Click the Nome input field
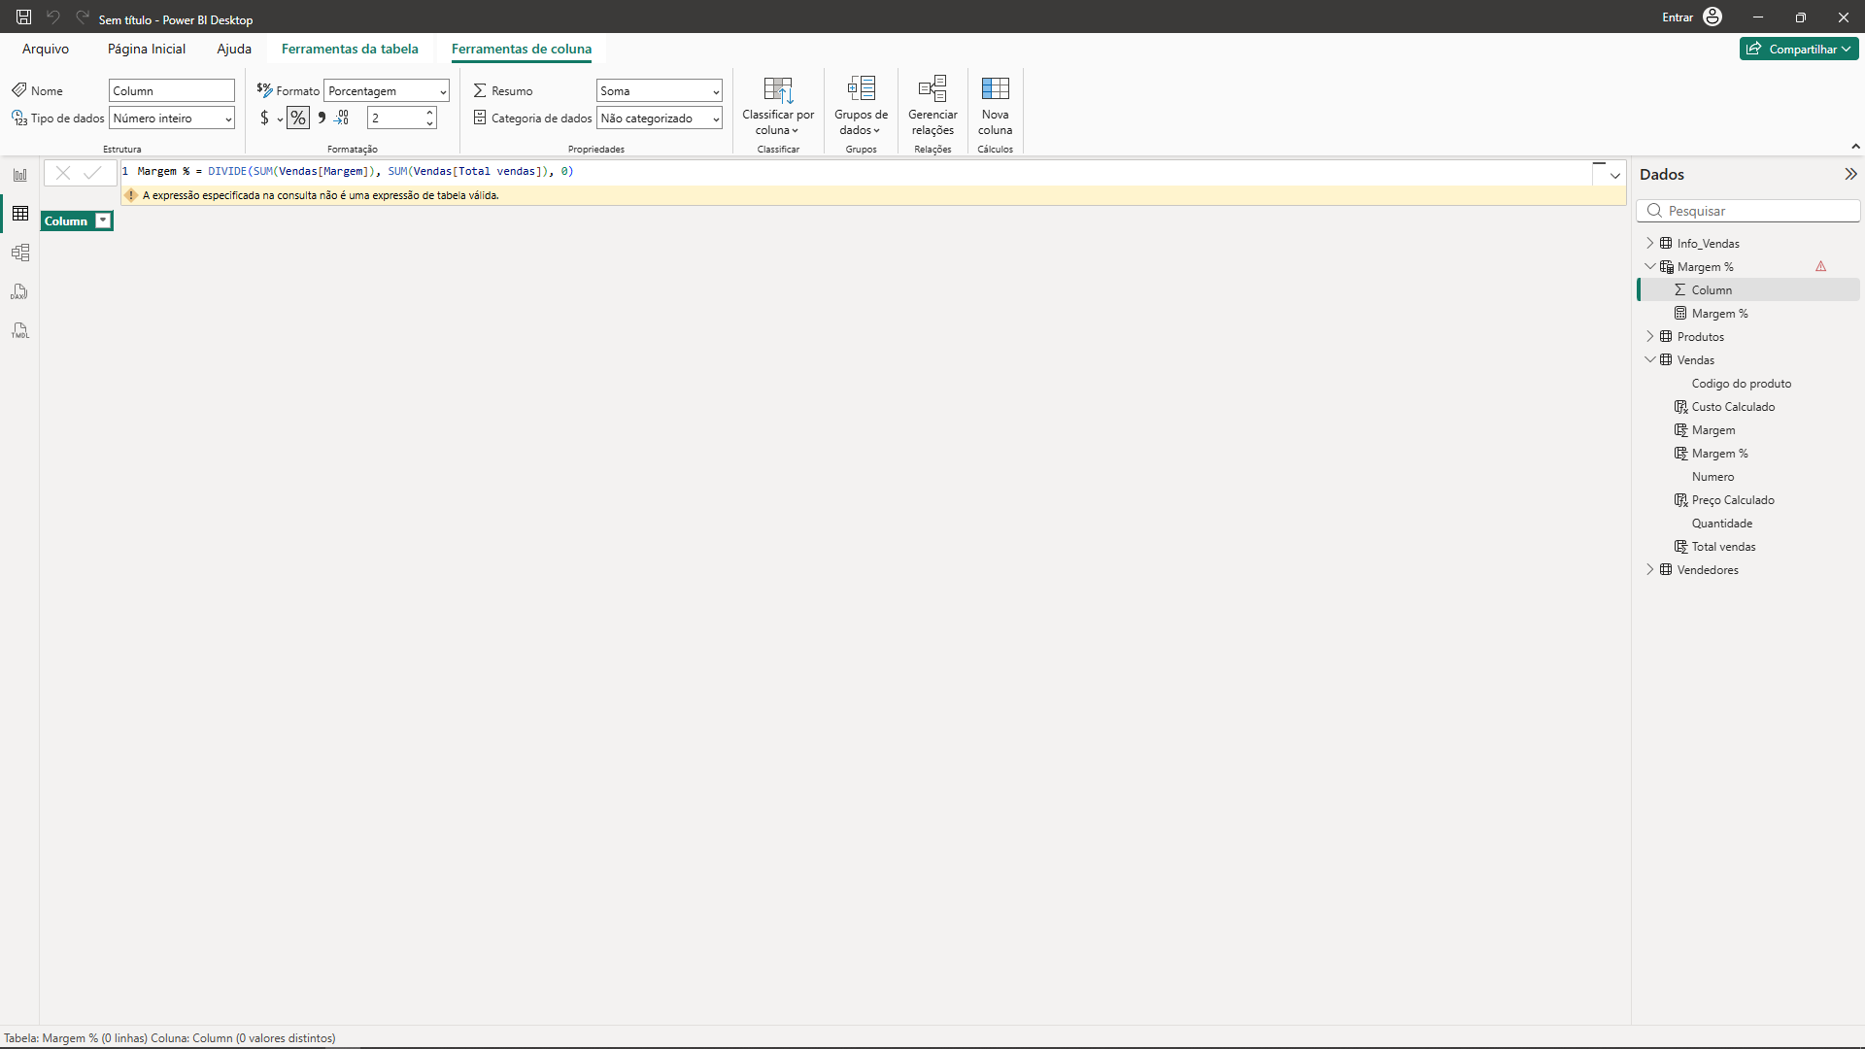 [x=172, y=90]
